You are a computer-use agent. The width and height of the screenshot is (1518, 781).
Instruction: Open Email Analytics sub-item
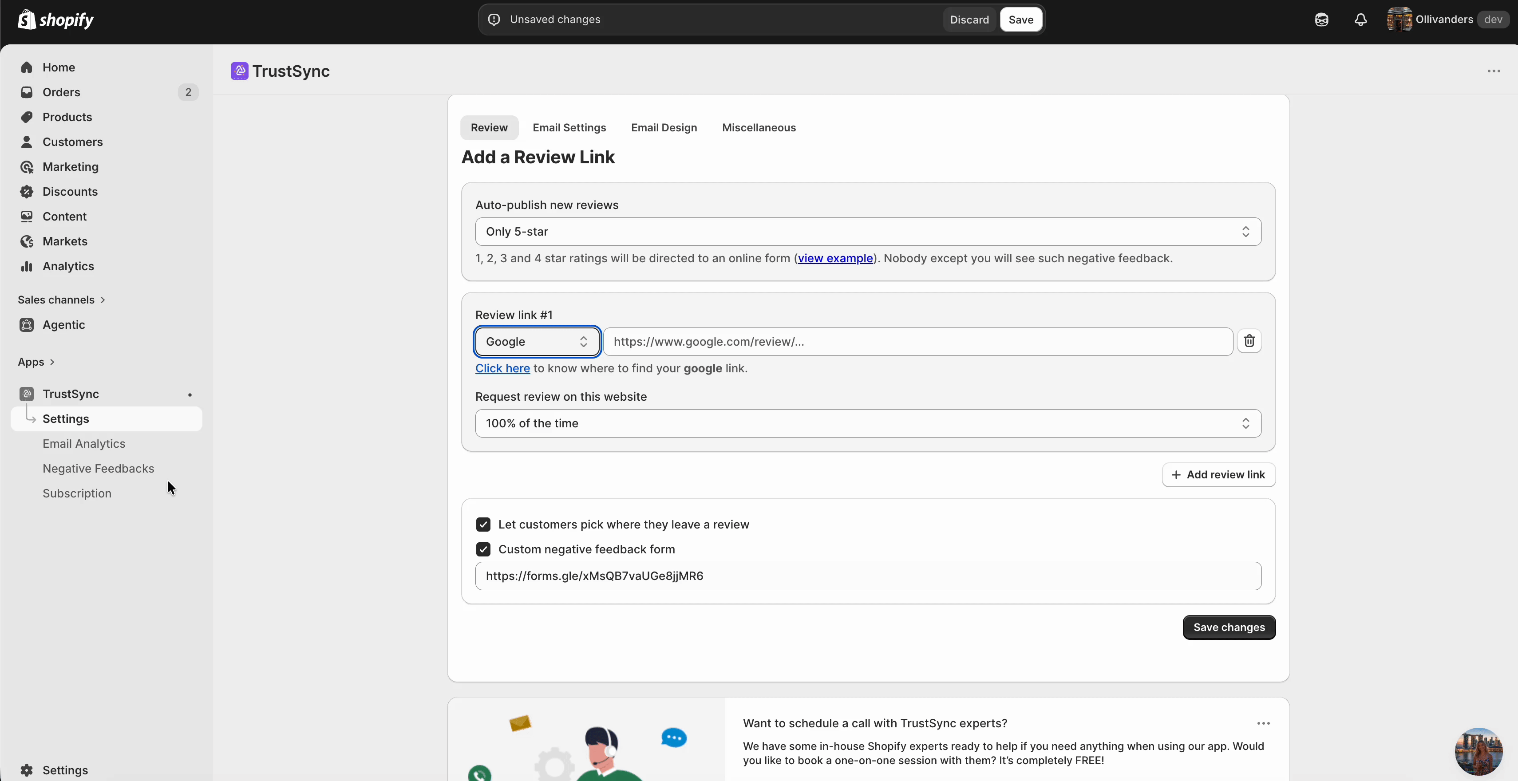pos(84,443)
